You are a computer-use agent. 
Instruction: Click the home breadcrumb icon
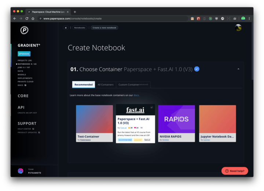pos(66,28)
